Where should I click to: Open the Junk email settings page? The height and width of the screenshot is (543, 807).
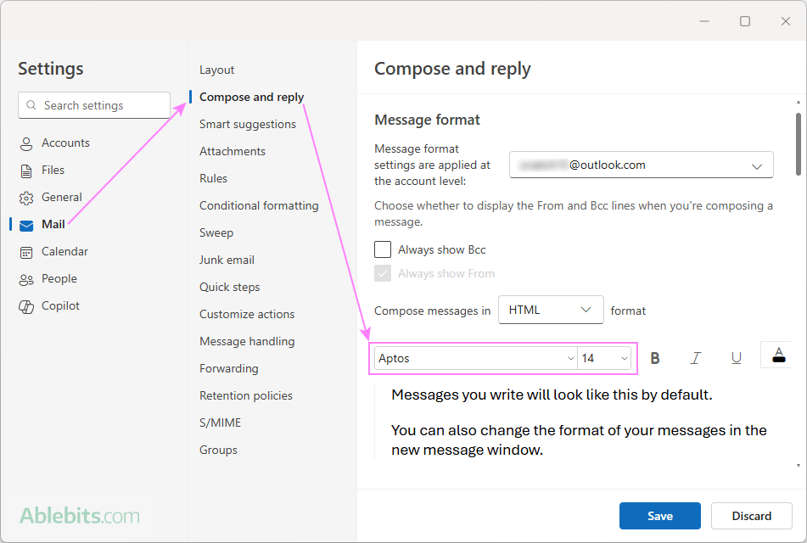227,260
